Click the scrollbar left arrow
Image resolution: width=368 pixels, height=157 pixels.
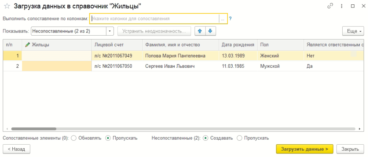pos(7,129)
